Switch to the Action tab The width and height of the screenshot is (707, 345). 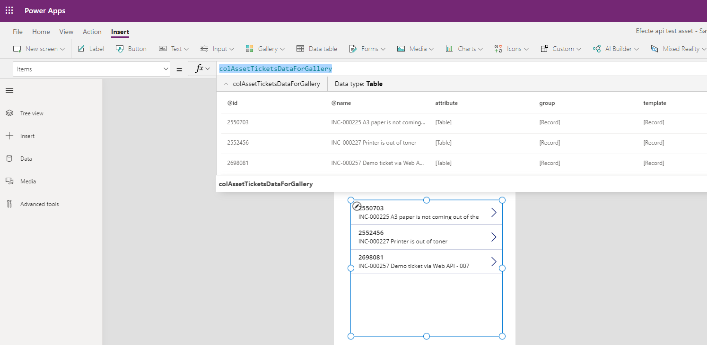coord(92,32)
